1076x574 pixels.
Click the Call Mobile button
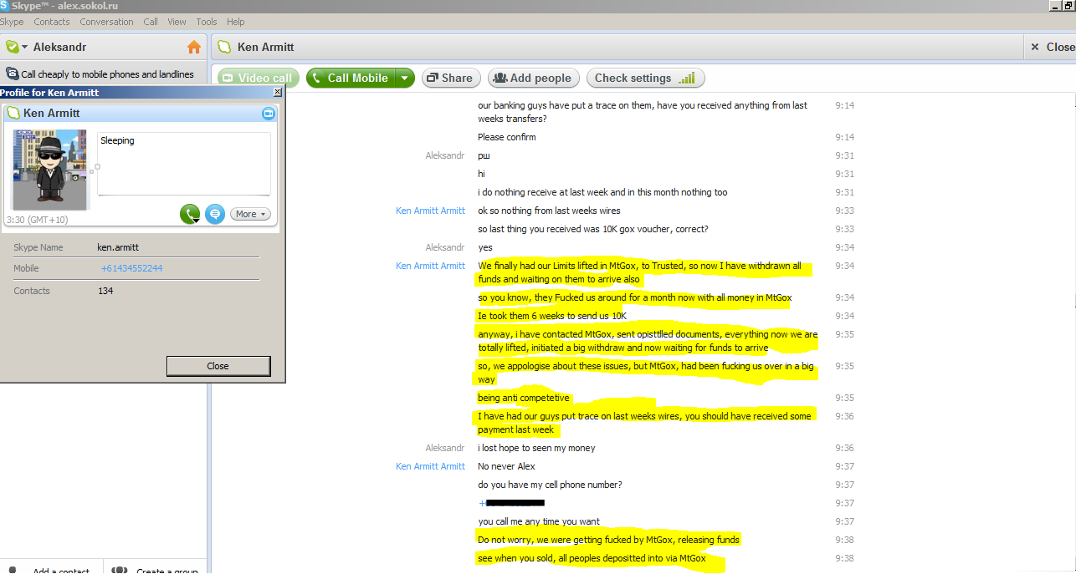pyautogui.click(x=350, y=78)
